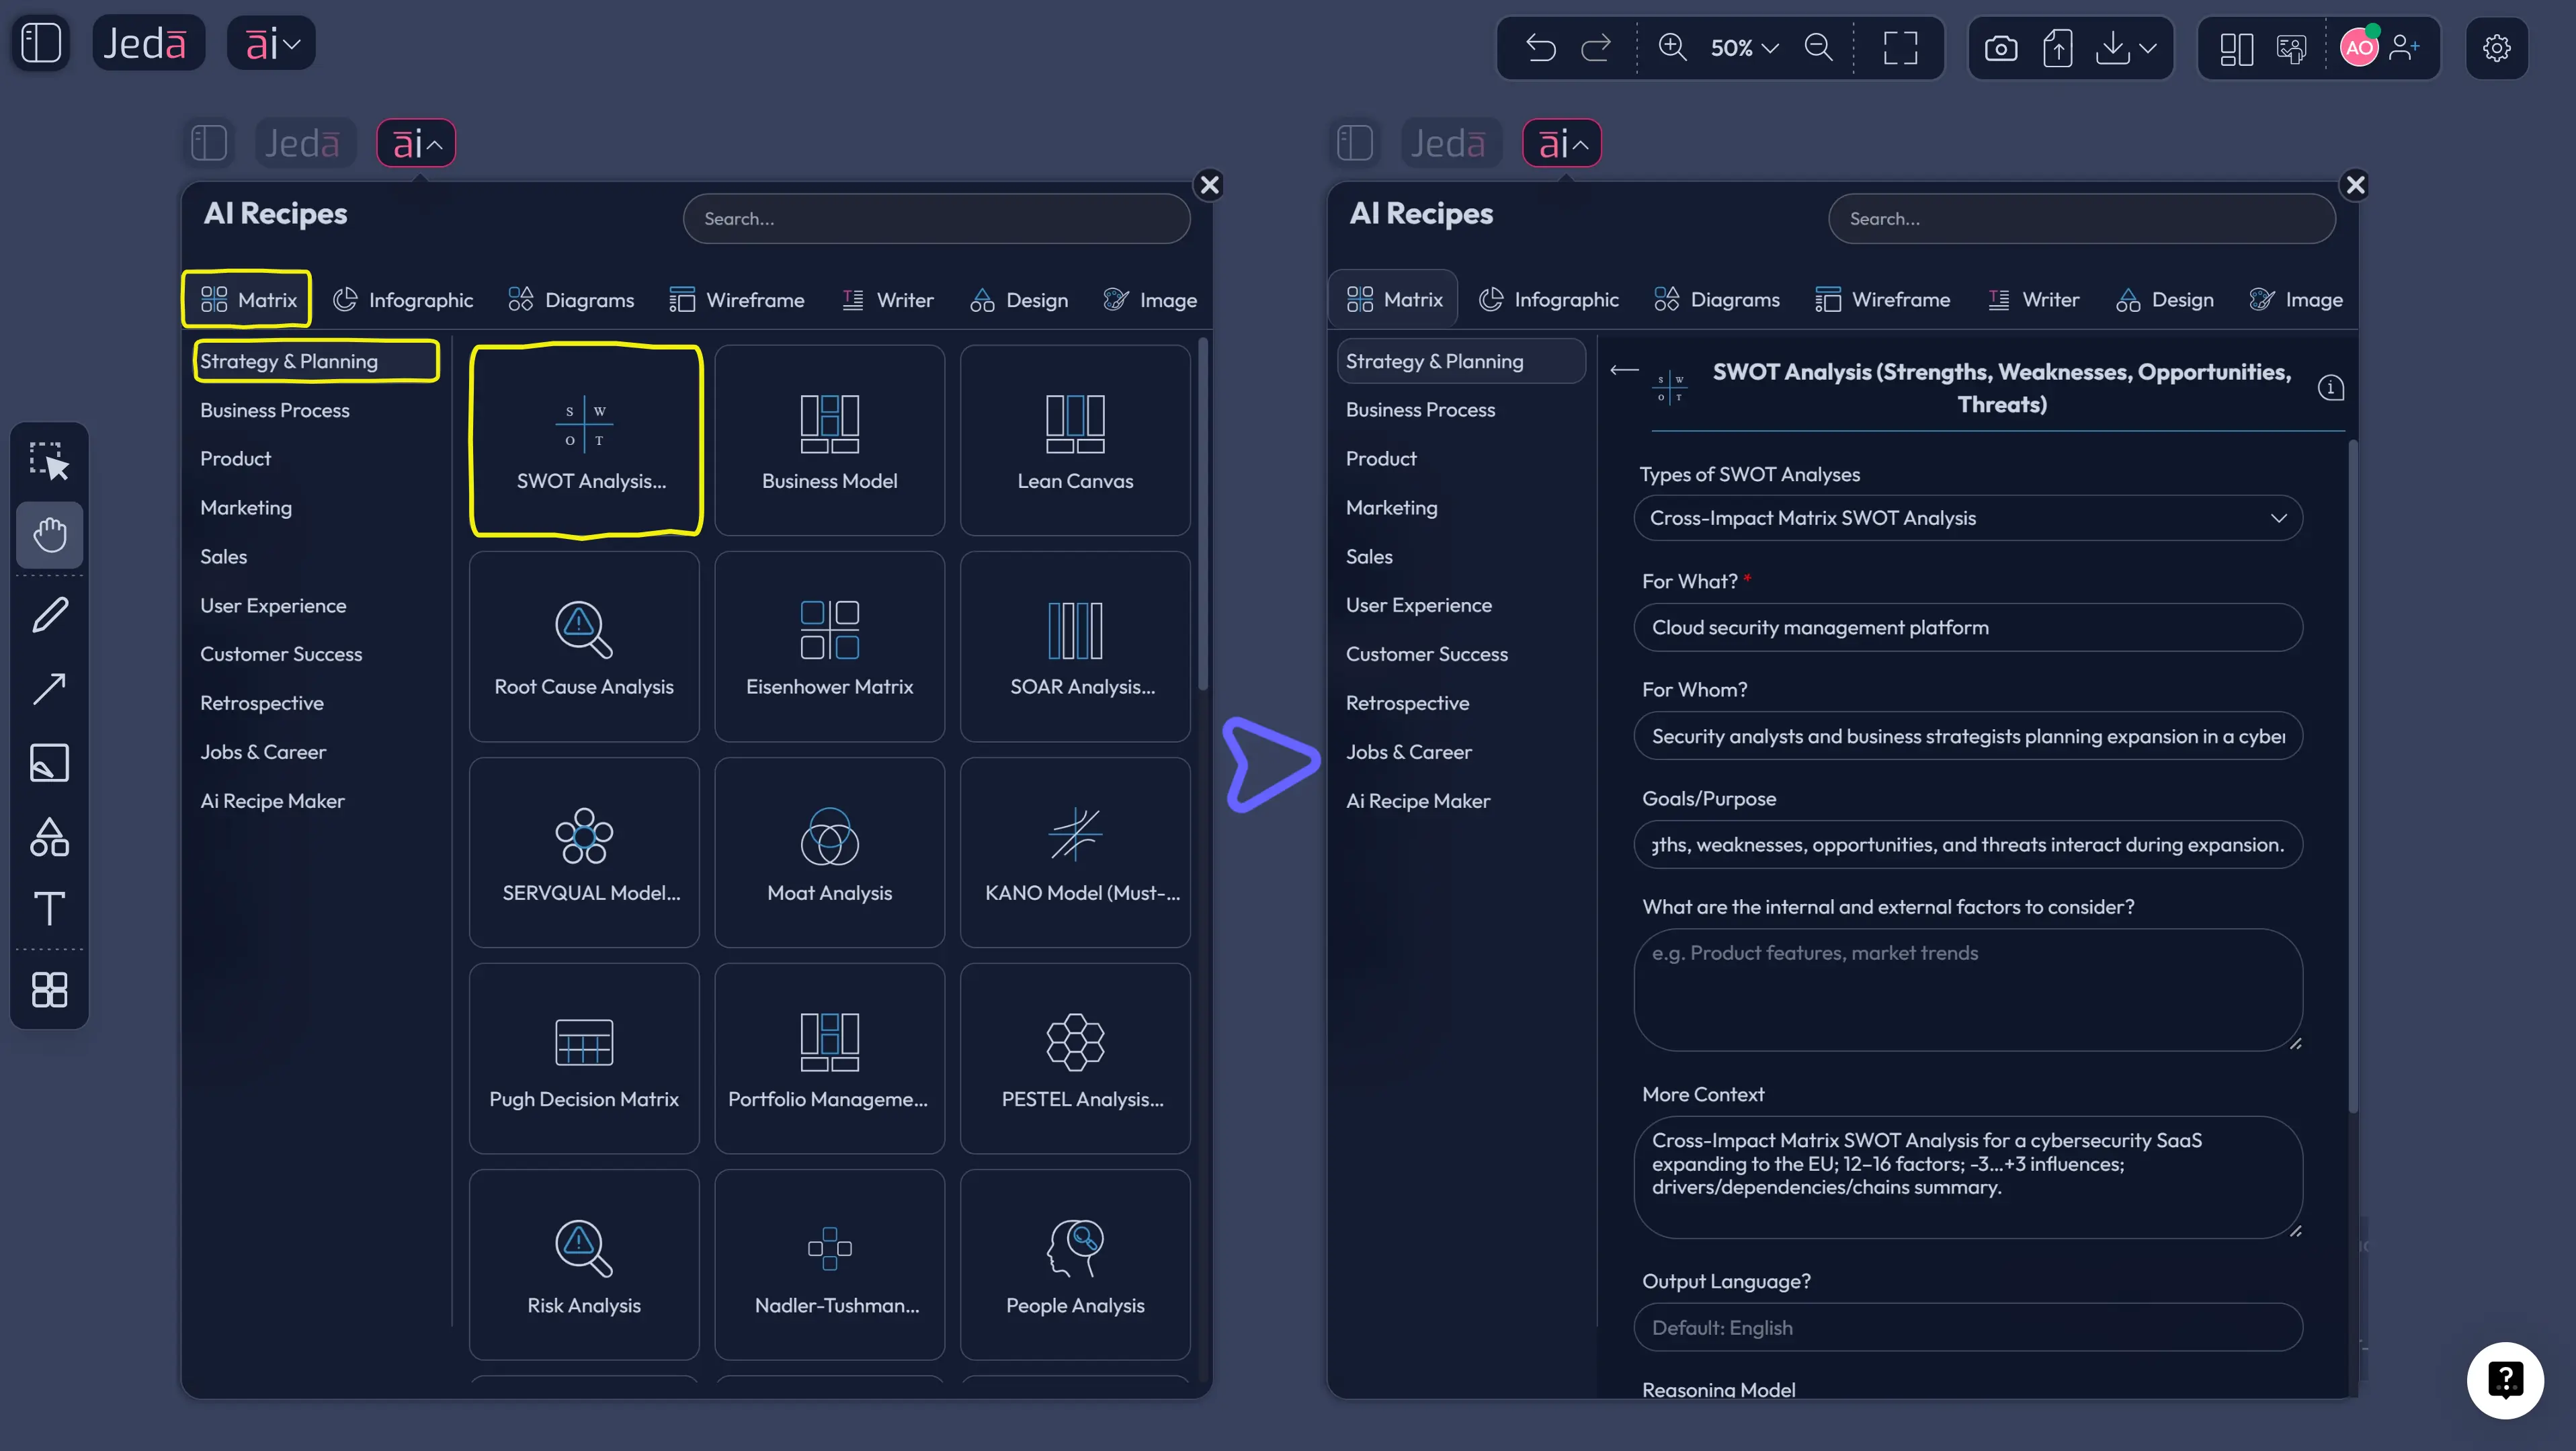Select the Moat Analysis recipe card
Viewport: 2576px width, 1451px height.
tap(829, 851)
